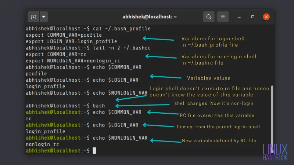Click the first 'login_profile' output under white prompt
The width and height of the screenshot is (294, 165).
coord(45,87)
